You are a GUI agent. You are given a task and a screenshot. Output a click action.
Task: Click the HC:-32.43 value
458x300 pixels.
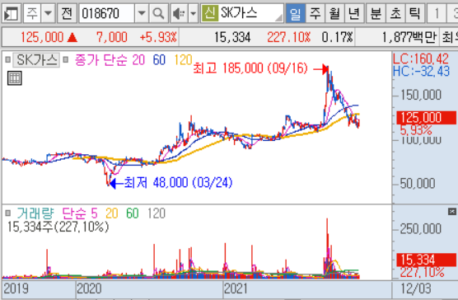point(421,71)
